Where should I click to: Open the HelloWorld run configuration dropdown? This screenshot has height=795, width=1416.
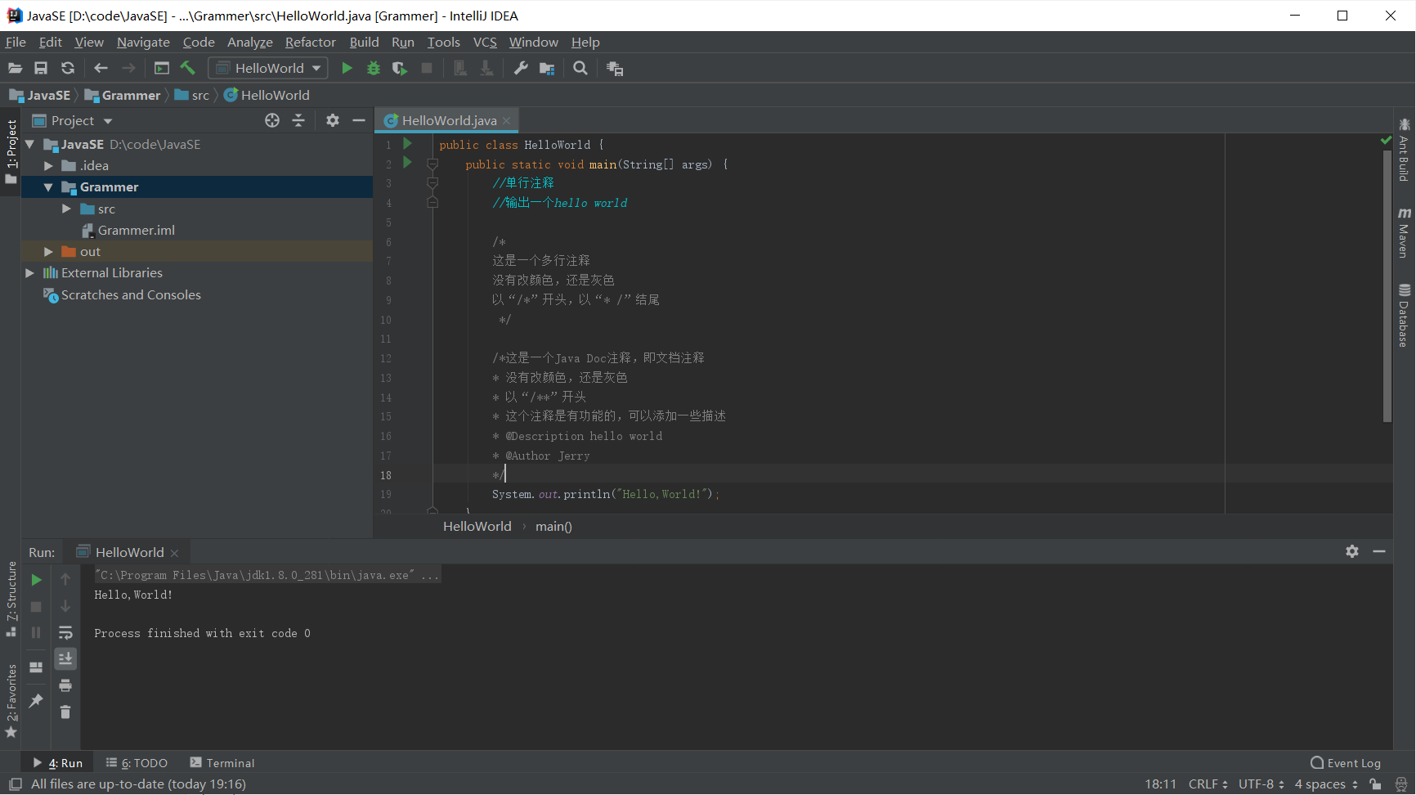tap(268, 68)
